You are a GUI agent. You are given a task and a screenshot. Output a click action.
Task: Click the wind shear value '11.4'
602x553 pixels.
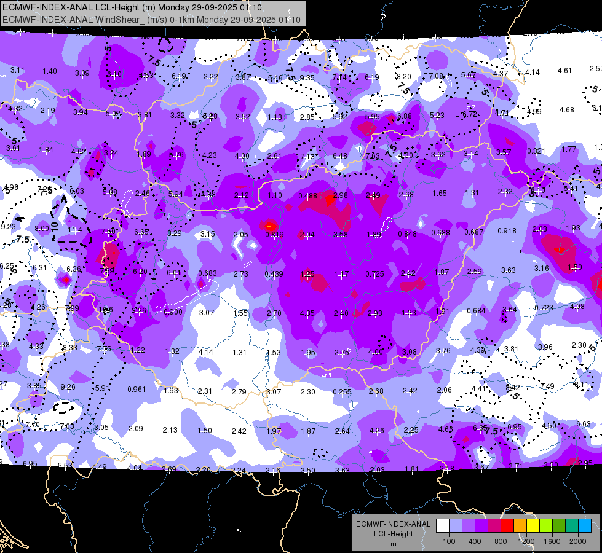75,230
